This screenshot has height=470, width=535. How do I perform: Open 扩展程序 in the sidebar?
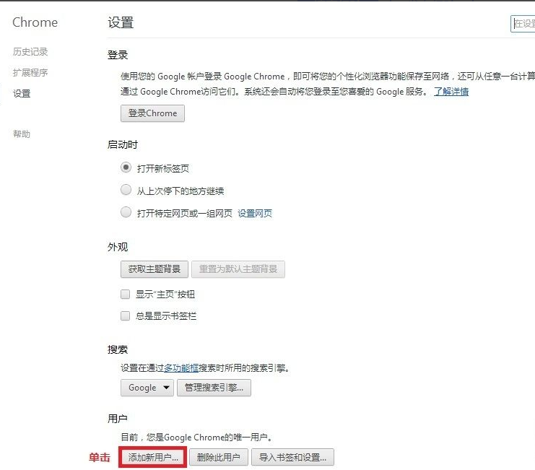click(30, 72)
